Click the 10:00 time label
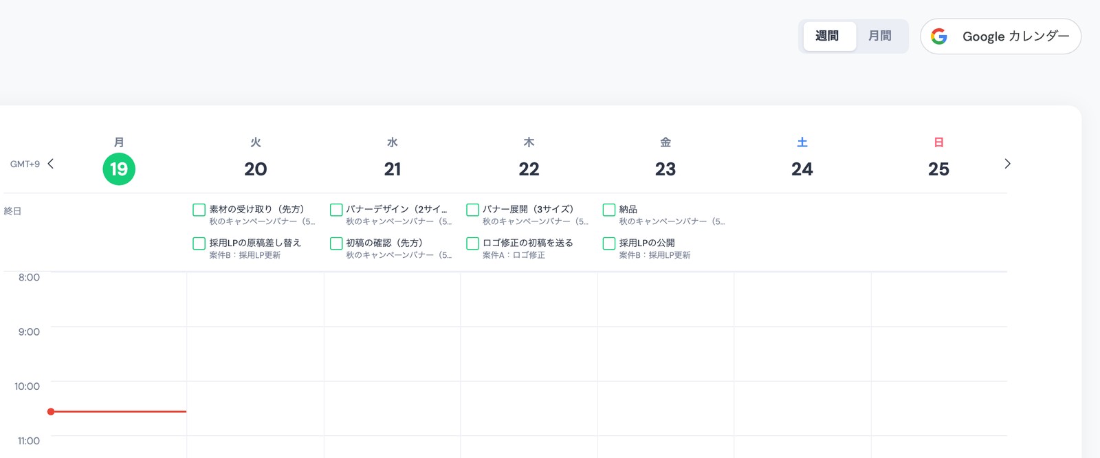Screen dimensions: 1100x458 tap(27, 386)
